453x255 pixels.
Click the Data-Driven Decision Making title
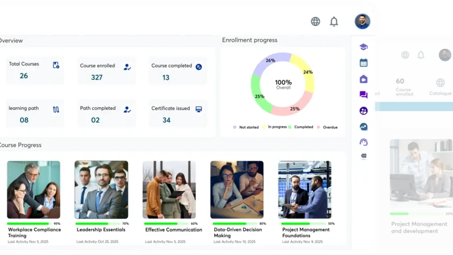pyautogui.click(x=238, y=232)
